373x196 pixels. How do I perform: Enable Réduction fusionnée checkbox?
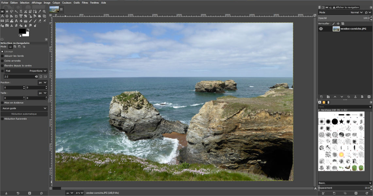click(2, 119)
